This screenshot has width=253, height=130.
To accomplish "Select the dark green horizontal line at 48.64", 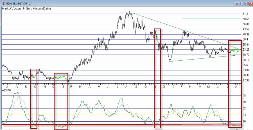I will (211, 19).
